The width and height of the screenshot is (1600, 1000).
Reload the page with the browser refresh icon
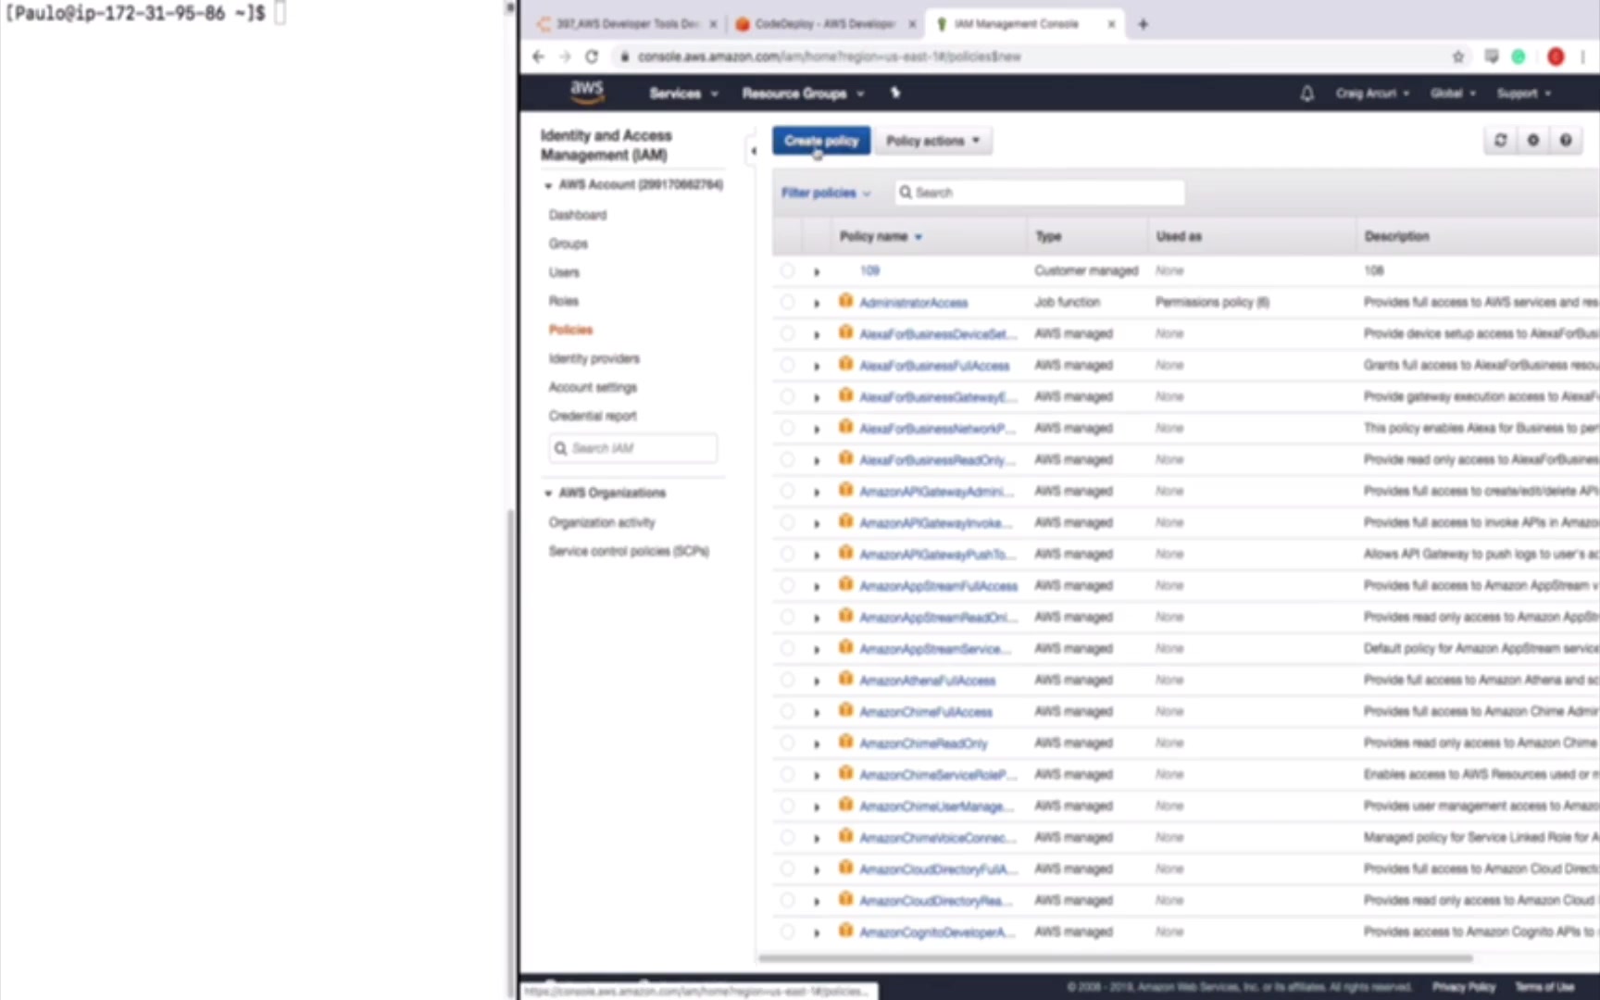pyautogui.click(x=592, y=56)
